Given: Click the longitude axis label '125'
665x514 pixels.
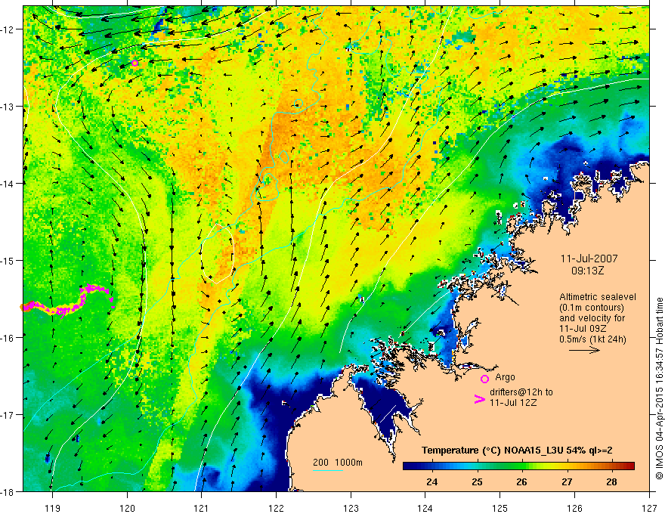Looking at the screenshot, I should coord(500,508).
